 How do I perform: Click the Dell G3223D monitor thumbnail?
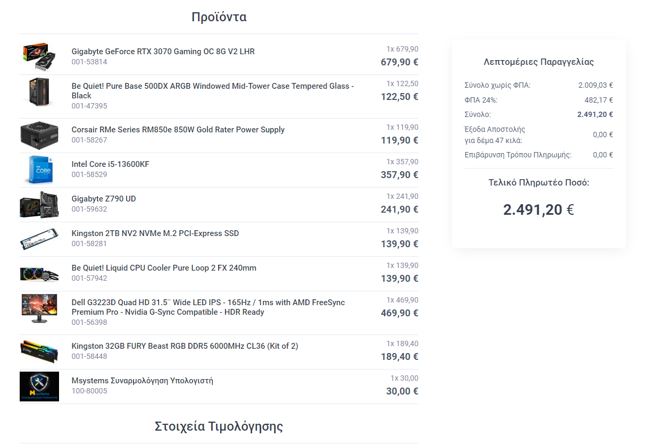[x=39, y=308]
